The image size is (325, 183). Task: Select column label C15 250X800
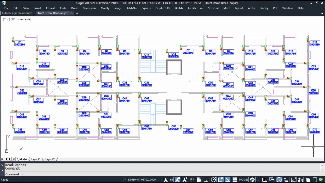coord(174,55)
